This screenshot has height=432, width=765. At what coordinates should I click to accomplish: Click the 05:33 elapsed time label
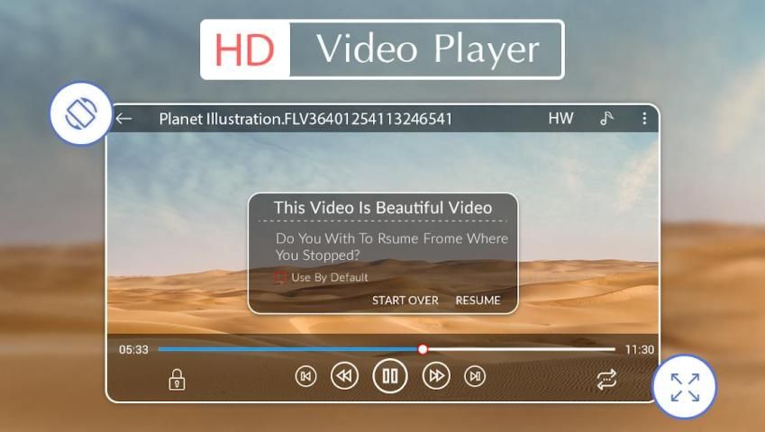tap(133, 349)
